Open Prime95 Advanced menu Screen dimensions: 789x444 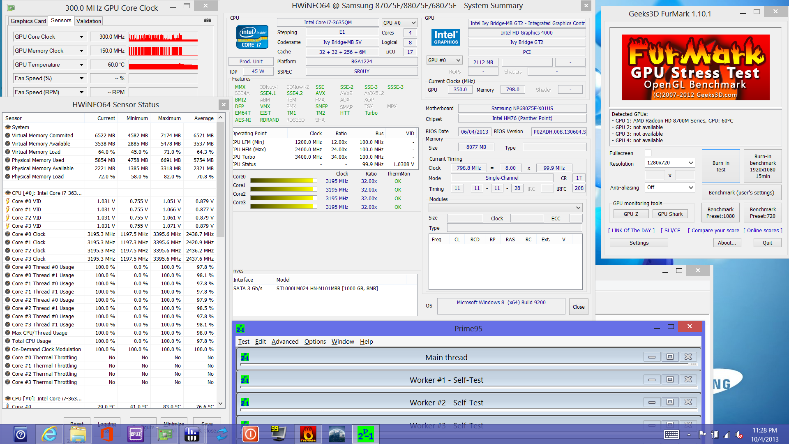pyautogui.click(x=285, y=342)
